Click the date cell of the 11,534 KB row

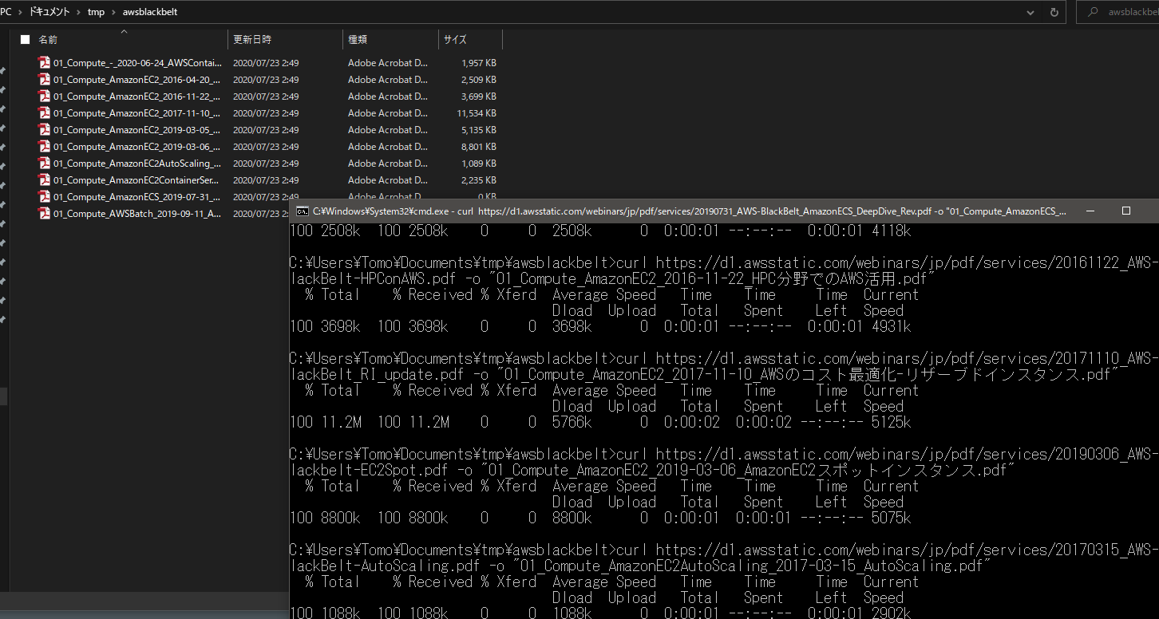[266, 112]
